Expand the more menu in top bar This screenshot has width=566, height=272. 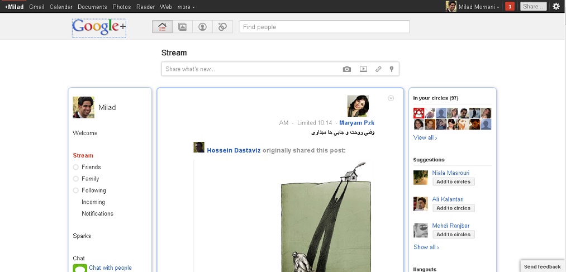186,7
